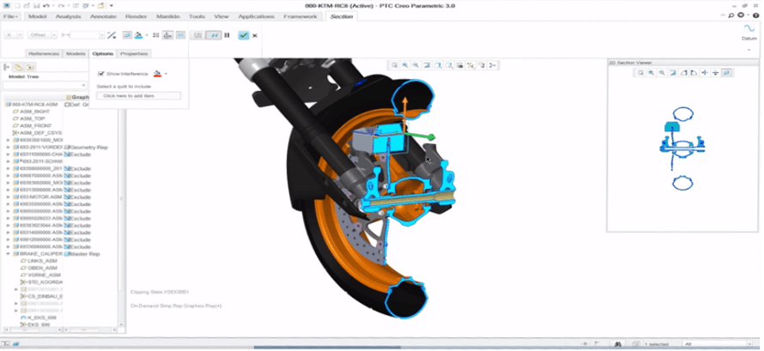
Task: Toggle 3D dragger display for section
Action: pos(168,35)
